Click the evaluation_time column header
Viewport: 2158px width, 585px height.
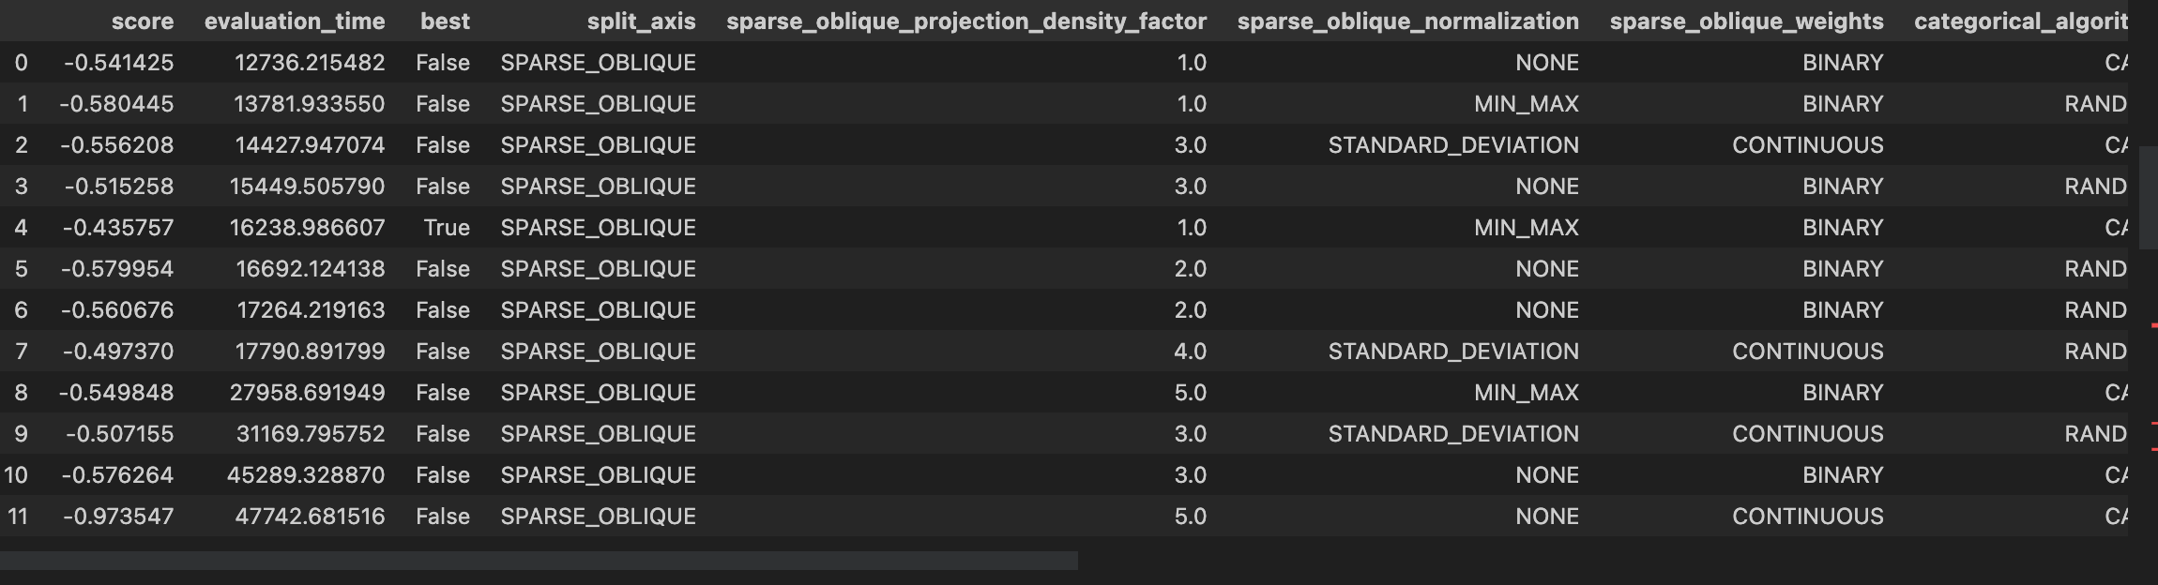[x=295, y=22]
